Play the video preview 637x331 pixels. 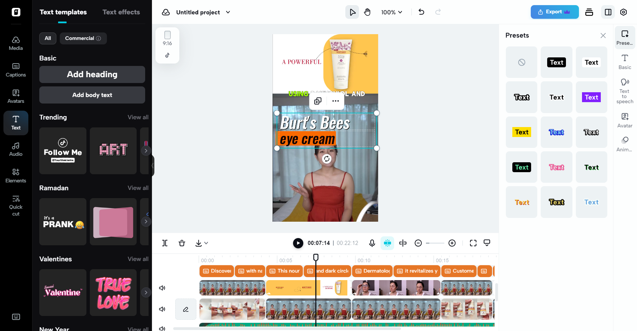coord(298,243)
